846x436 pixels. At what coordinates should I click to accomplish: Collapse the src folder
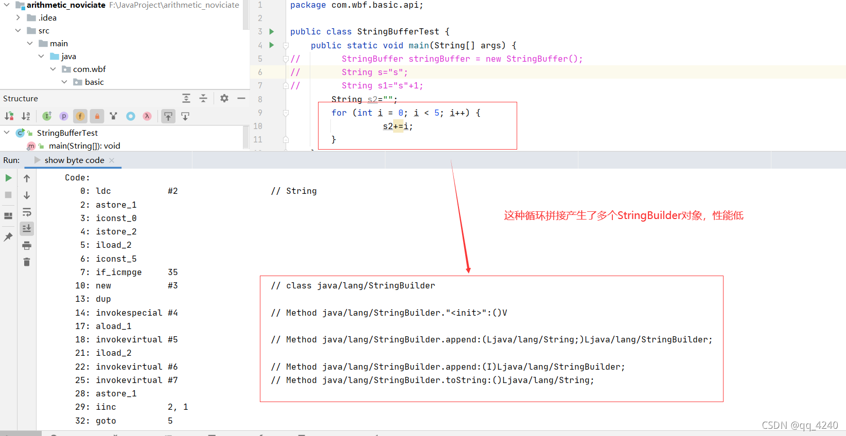(19, 30)
